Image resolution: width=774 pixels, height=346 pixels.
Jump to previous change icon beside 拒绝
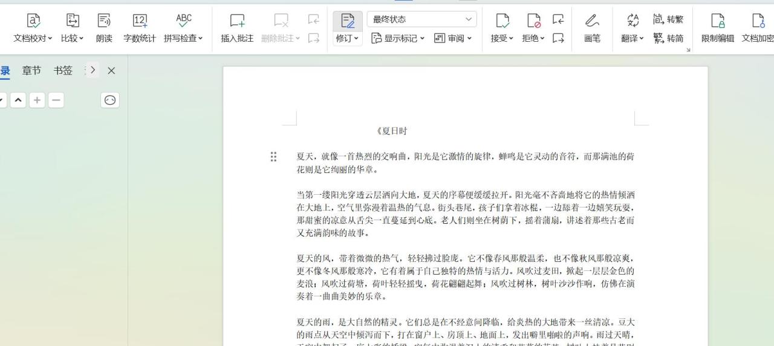click(x=558, y=20)
